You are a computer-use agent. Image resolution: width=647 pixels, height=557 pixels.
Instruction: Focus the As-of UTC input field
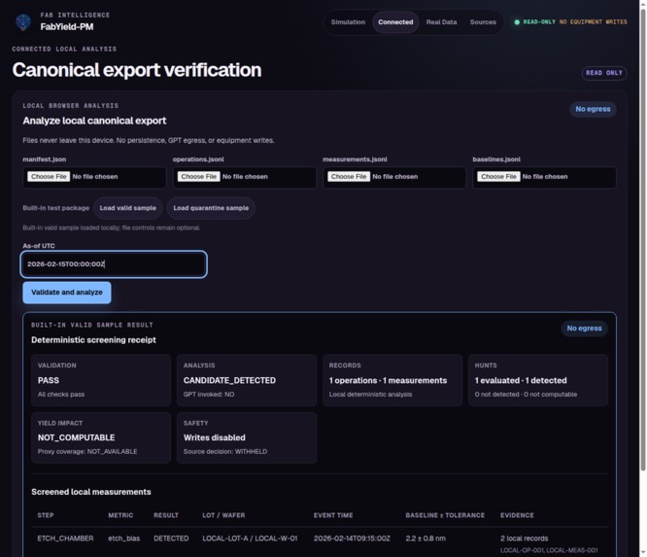[x=114, y=264]
